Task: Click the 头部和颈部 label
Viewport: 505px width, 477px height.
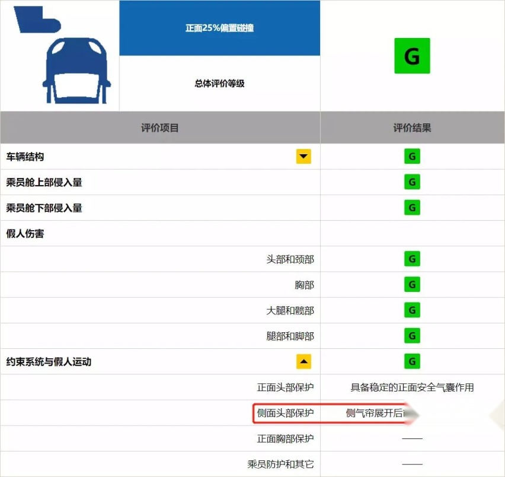Action: (290, 259)
